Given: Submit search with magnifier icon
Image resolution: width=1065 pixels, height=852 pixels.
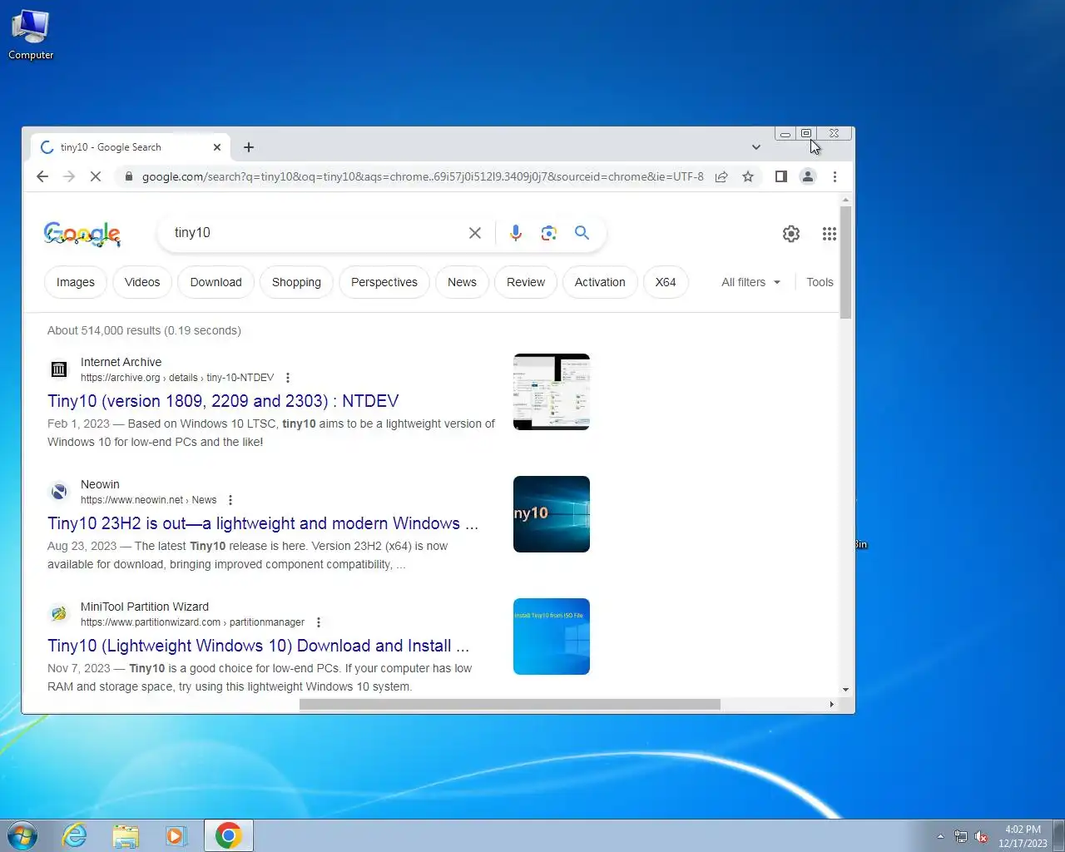Looking at the screenshot, I should pyautogui.click(x=582, y=233).
